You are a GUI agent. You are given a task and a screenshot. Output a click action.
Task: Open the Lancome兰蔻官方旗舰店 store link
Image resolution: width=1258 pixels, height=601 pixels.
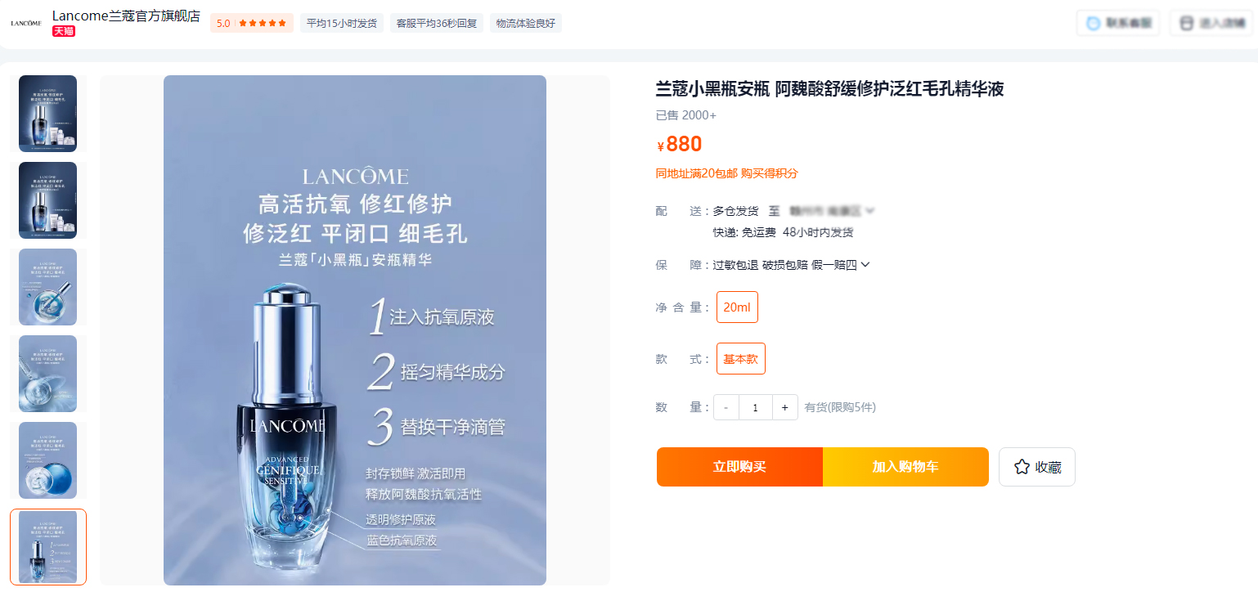point(126,16)
